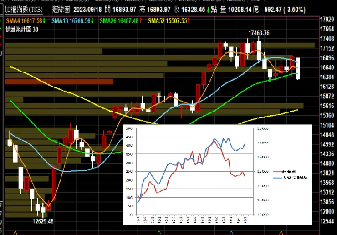This screenshot has width=337, height=235.
Task: Click the 17152 price axis label
Action: point(327,48)
